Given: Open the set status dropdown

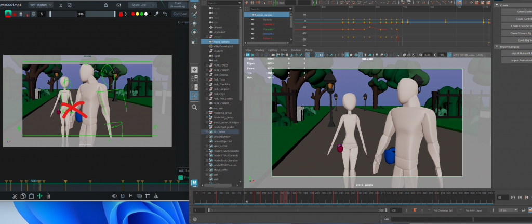Looking at the screenshot, I should (x=41, y=5).
